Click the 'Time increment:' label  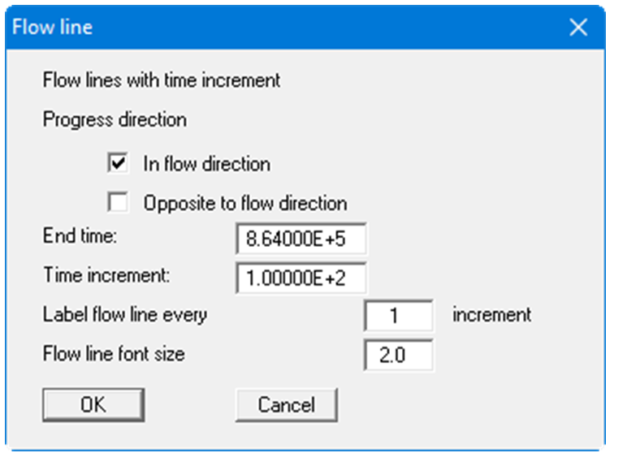[106, 274]
